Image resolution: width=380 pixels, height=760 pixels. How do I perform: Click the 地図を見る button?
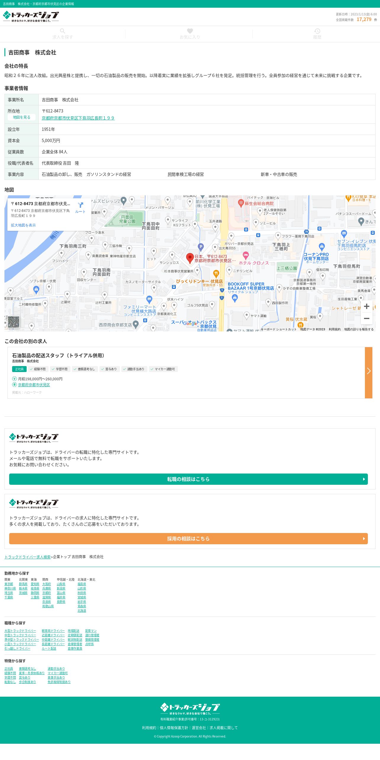coord(22,117)
